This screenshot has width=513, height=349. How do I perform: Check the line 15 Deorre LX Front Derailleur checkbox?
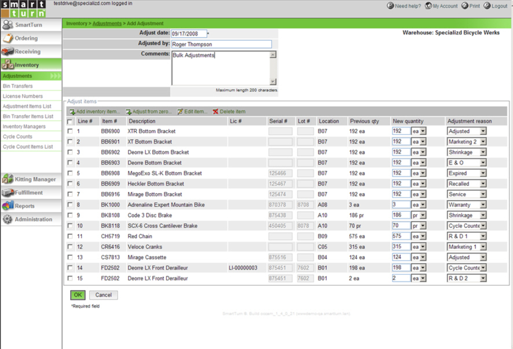pos(70,278)
